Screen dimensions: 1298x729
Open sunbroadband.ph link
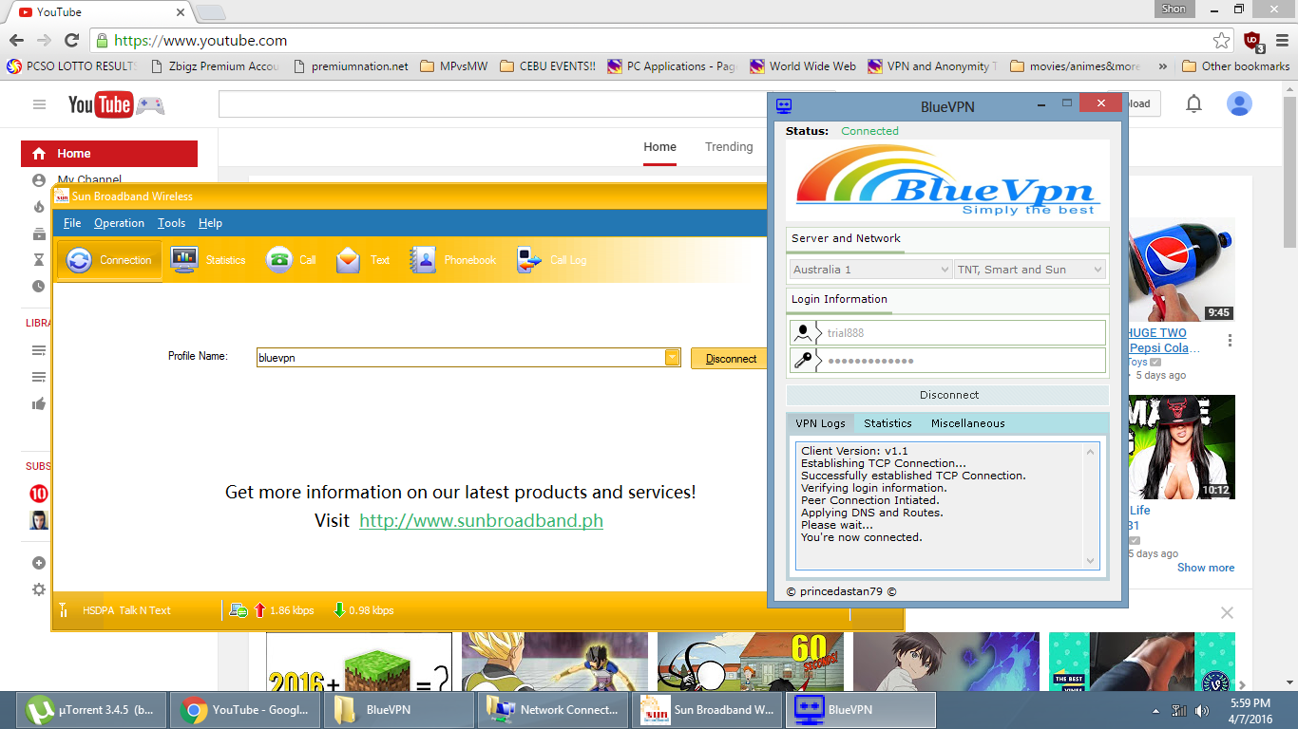click(x=481, y=521)
